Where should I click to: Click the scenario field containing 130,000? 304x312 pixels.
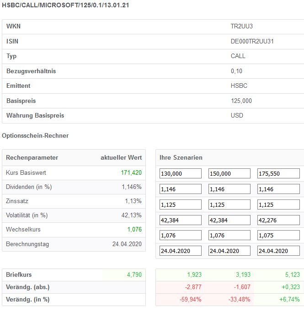pyautogui.click(x=180, y=173)
